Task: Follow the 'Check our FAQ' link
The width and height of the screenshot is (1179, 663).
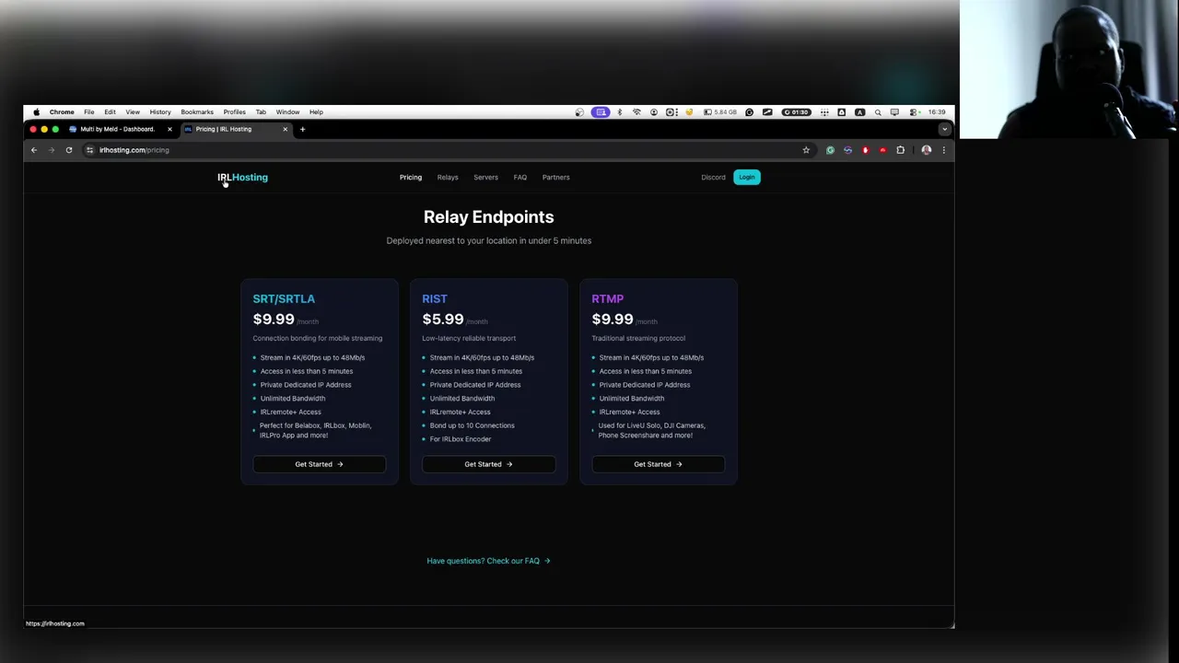Action: [x=488, y=561]
